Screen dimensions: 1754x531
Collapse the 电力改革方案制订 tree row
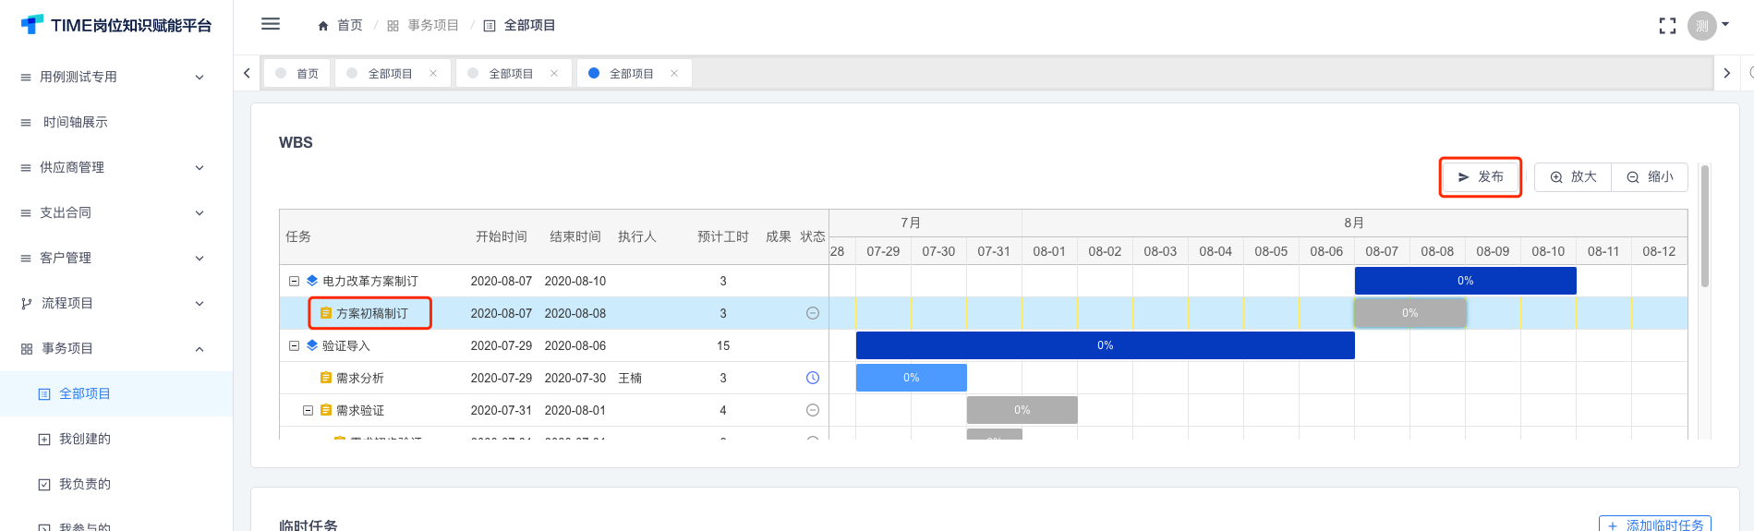(x=294, y=281)
